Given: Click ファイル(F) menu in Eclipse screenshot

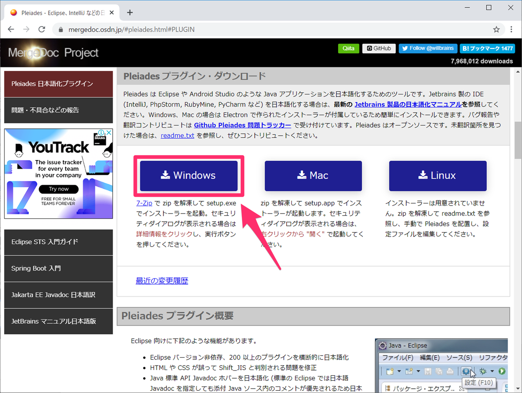Looking at the screenshot, I should (x=398, y=358).
